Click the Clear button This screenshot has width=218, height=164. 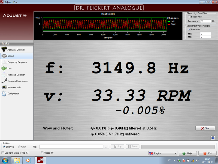coord(205,128)
